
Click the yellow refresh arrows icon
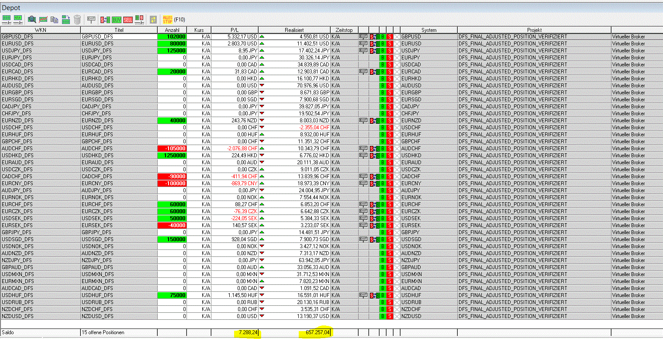click(153, 20)
